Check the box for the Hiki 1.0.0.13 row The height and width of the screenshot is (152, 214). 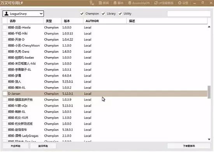[x=5, y=33]
